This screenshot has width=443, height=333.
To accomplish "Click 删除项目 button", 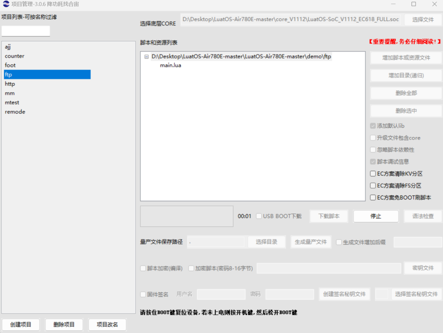I will pos(64,324).
